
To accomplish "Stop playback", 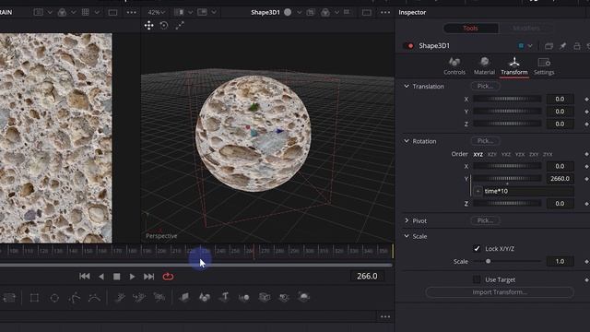I will 117,277.
